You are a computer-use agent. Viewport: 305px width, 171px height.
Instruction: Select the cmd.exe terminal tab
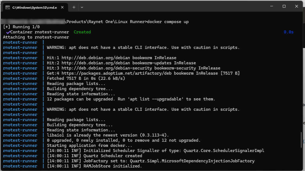[34, 7]
